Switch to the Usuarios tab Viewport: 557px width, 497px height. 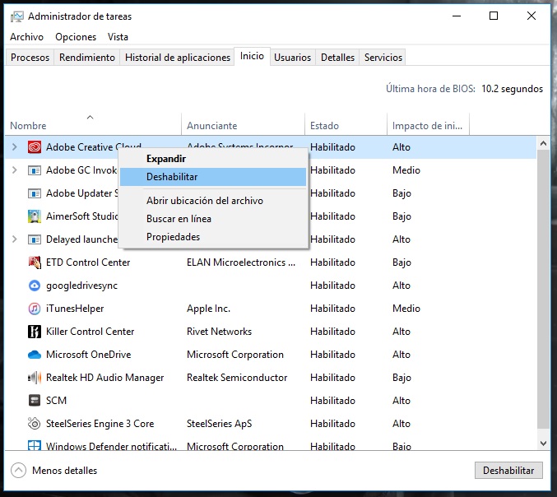coord(292,58)
